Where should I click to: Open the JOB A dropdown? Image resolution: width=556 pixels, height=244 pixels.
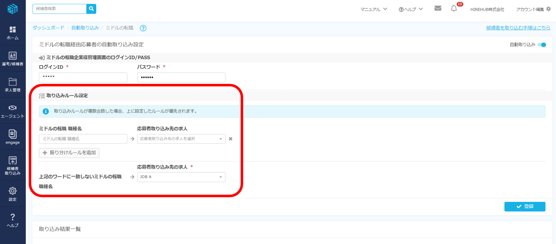181,177
